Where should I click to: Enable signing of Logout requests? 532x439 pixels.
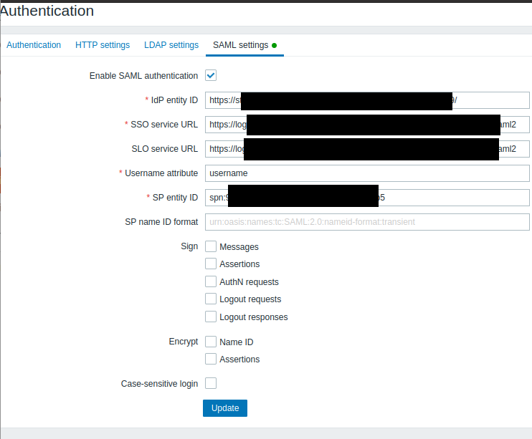coord(211,299)
